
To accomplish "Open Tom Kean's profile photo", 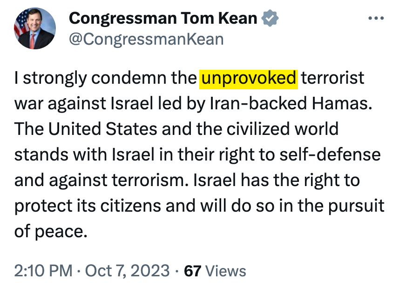I will [x=35, y=28].
